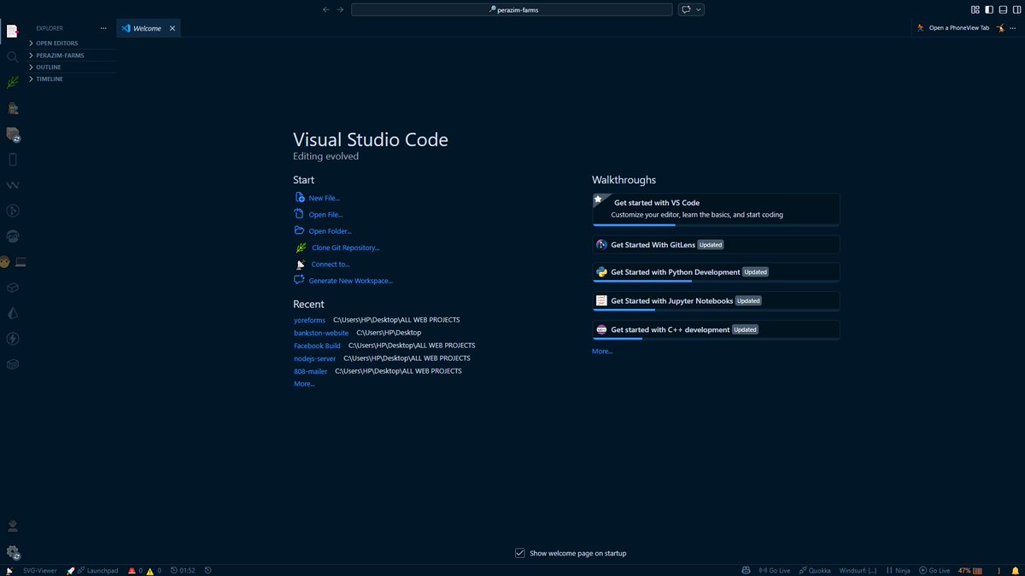
Task: Open recent project 808-mailer
Action: (310, 371)
